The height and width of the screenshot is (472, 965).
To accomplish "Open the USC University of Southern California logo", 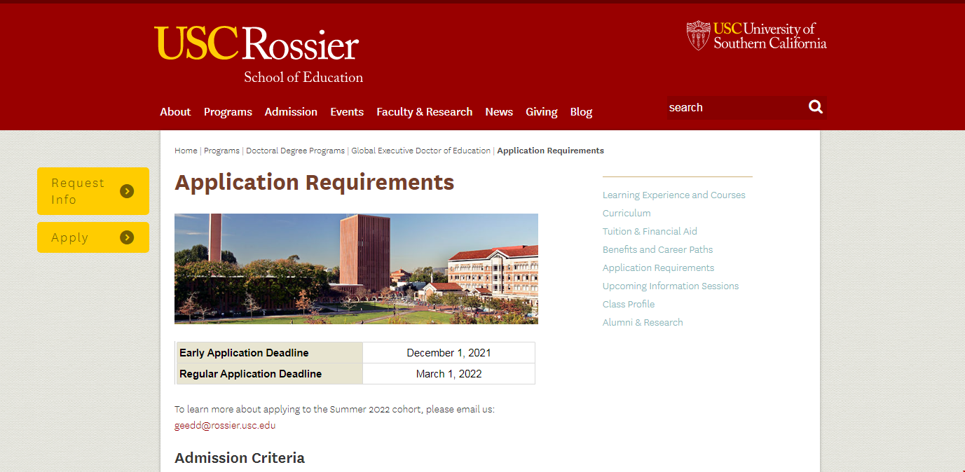I will click(756, 36).
